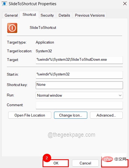129x168 pixels.
Task: Click the Start in text field
Action: coord(79,75)
